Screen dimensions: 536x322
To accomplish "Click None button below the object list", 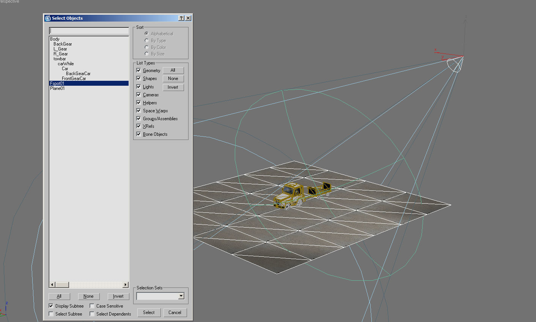I will tap(88, 296).
